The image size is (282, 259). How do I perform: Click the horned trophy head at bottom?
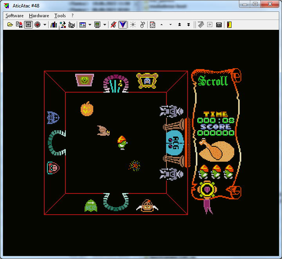(147, 206)
